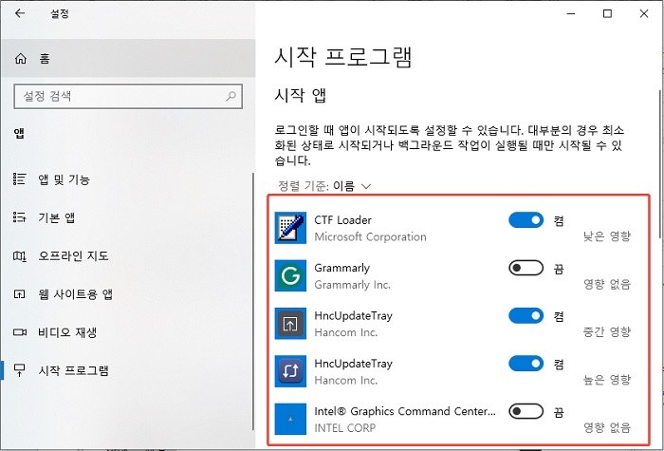
Task: Open the 홈 home icon
Action: click(21, 59)
